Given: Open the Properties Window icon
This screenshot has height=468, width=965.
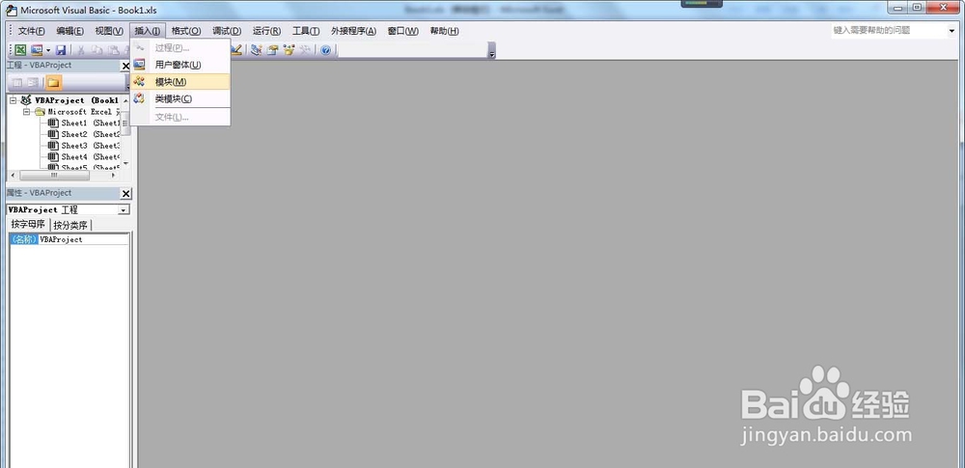Looking at the screenshot, I should 273,50.
